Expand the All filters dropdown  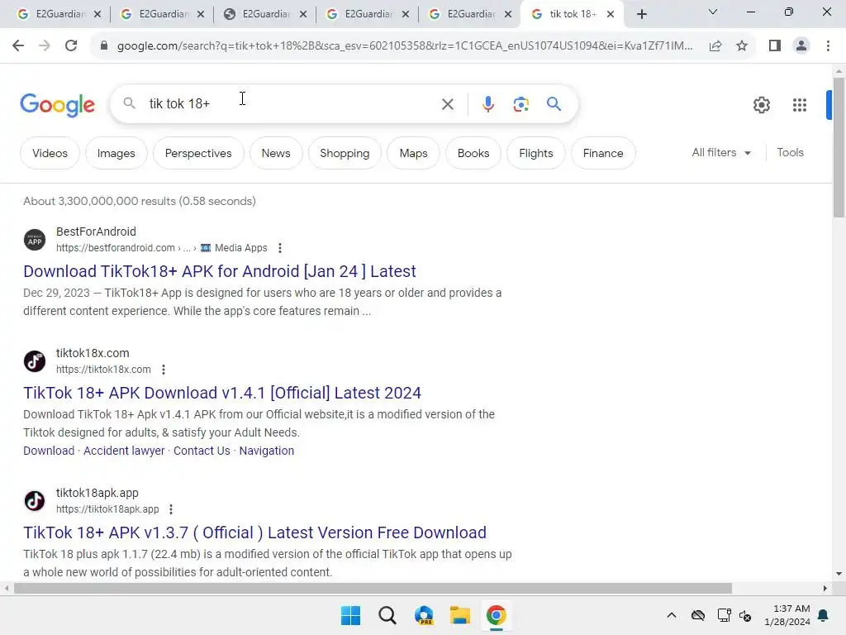pos(721,153)
